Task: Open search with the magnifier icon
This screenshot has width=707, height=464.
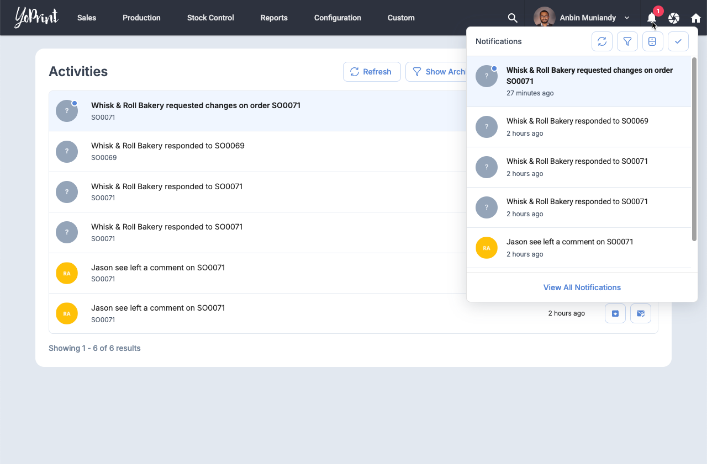Action: pyautogui.click(x=513, y=18)
